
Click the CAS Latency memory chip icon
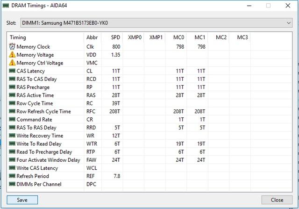pos(12,71)
